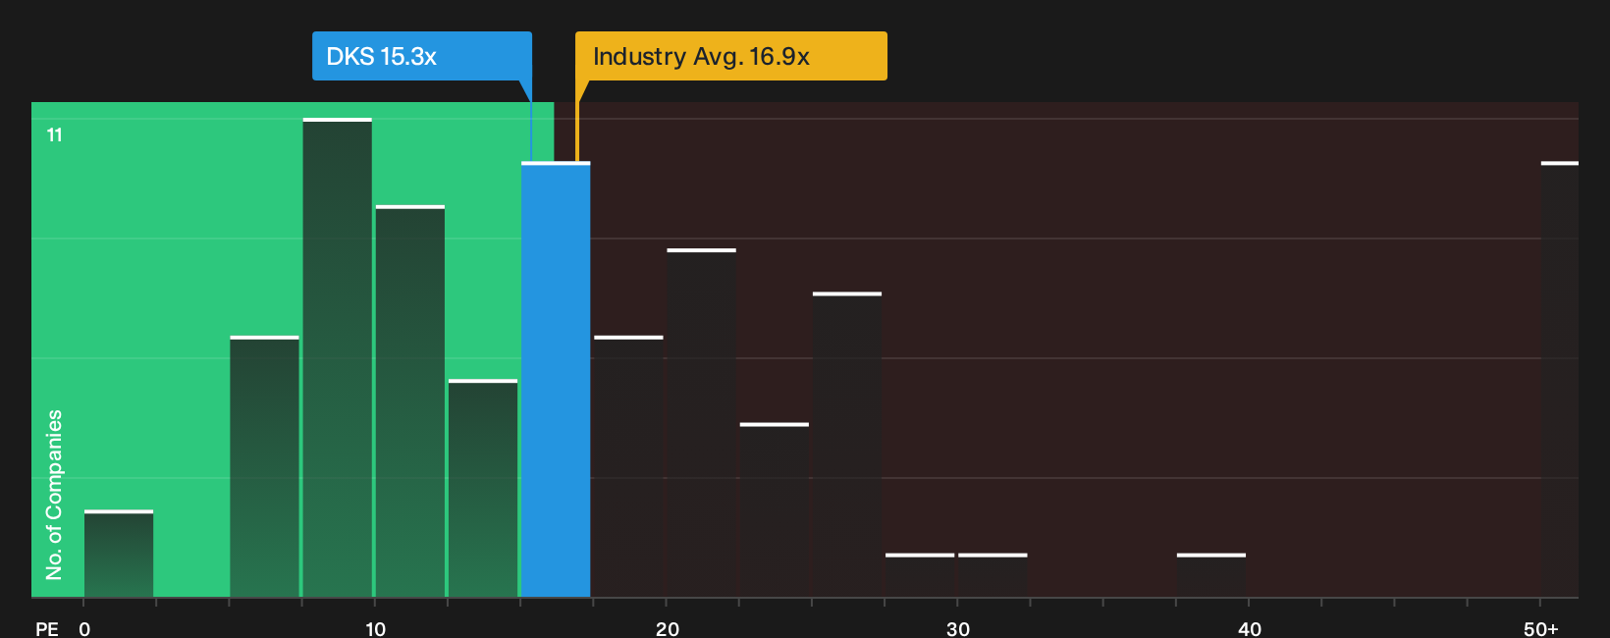
Task: Click the bar just above PE 20
Action: (x=701, y=423)
